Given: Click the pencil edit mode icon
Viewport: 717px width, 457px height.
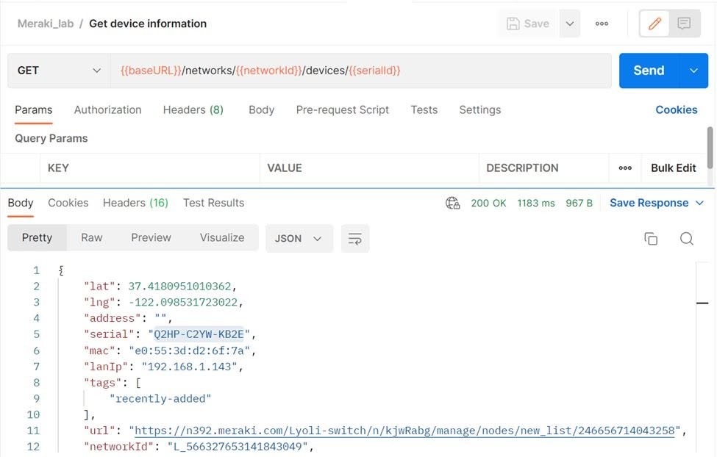Looking at the screenshot, I should [654, 24].
